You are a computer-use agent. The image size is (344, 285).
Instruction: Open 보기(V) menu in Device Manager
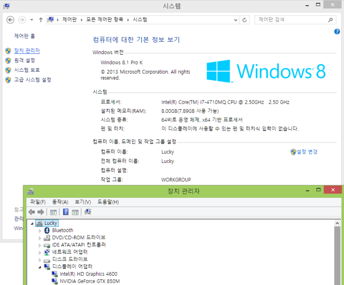point(83,202)
